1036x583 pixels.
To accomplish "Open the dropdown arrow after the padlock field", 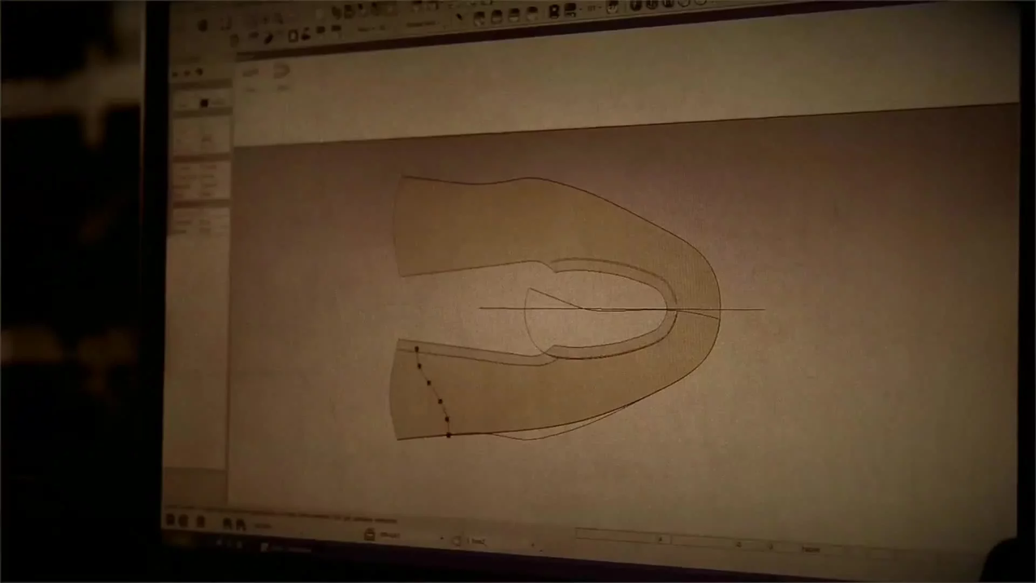I will tap(441, 539).
